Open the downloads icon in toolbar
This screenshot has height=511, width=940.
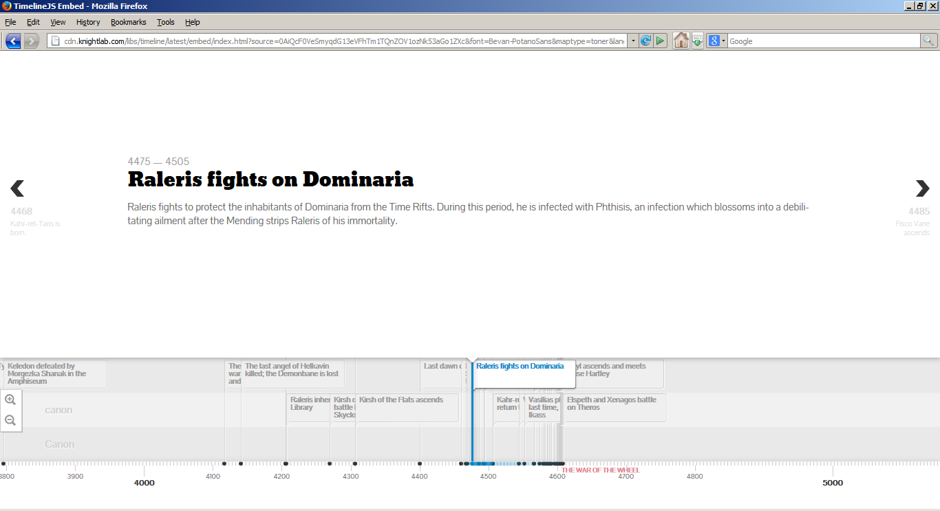pyautogui.click(x=698, y=41)
